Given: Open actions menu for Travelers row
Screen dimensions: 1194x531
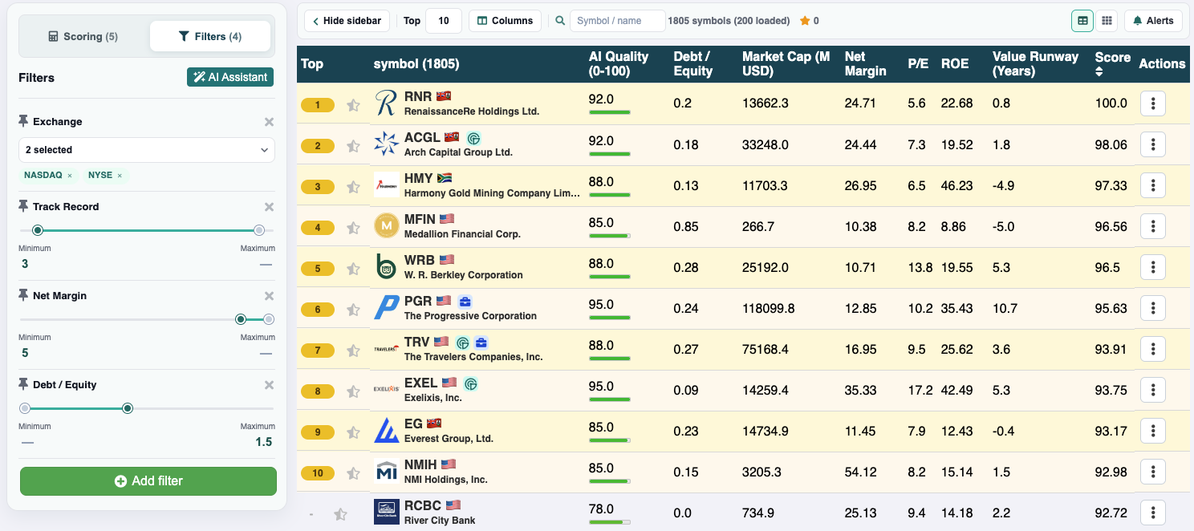Looking at the screenshot, I should [1152, 349].
